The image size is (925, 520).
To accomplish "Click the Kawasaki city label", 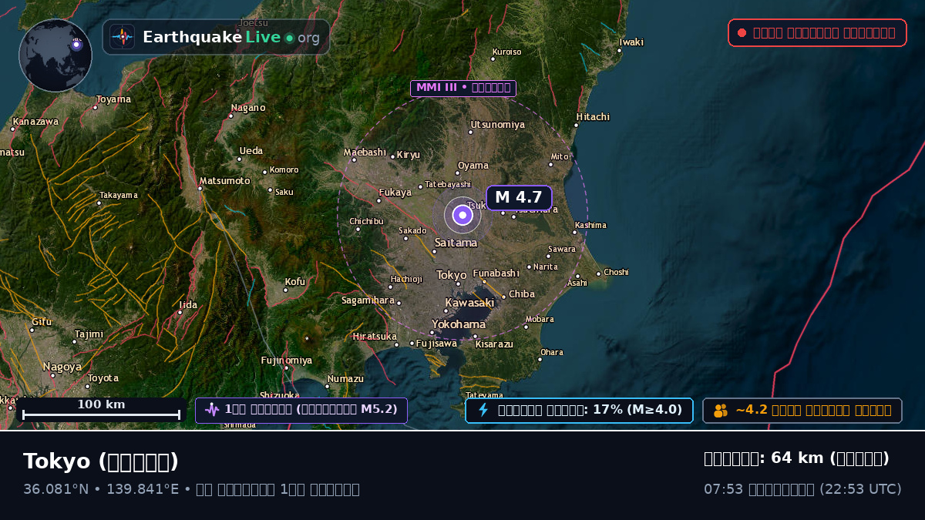I will [469, 303].
